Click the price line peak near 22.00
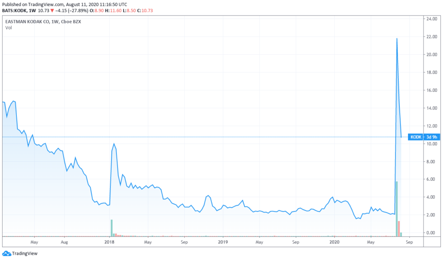This screenshot has width=443, height=260. click(397, 39)
